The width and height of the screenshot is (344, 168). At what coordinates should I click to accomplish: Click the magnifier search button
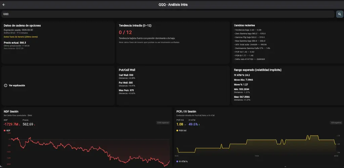pyautogui.click(x=339, y=14)
